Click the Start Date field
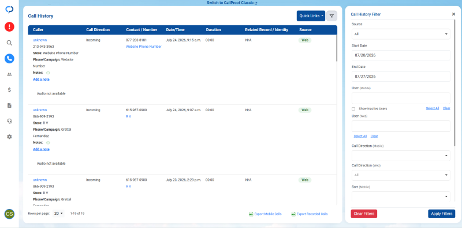The height and width of the screenshot is (228, 462). tap(401, 55)
